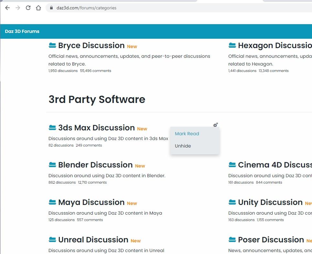
Task: Click '557 comments' under Maya
Action: 90,220
